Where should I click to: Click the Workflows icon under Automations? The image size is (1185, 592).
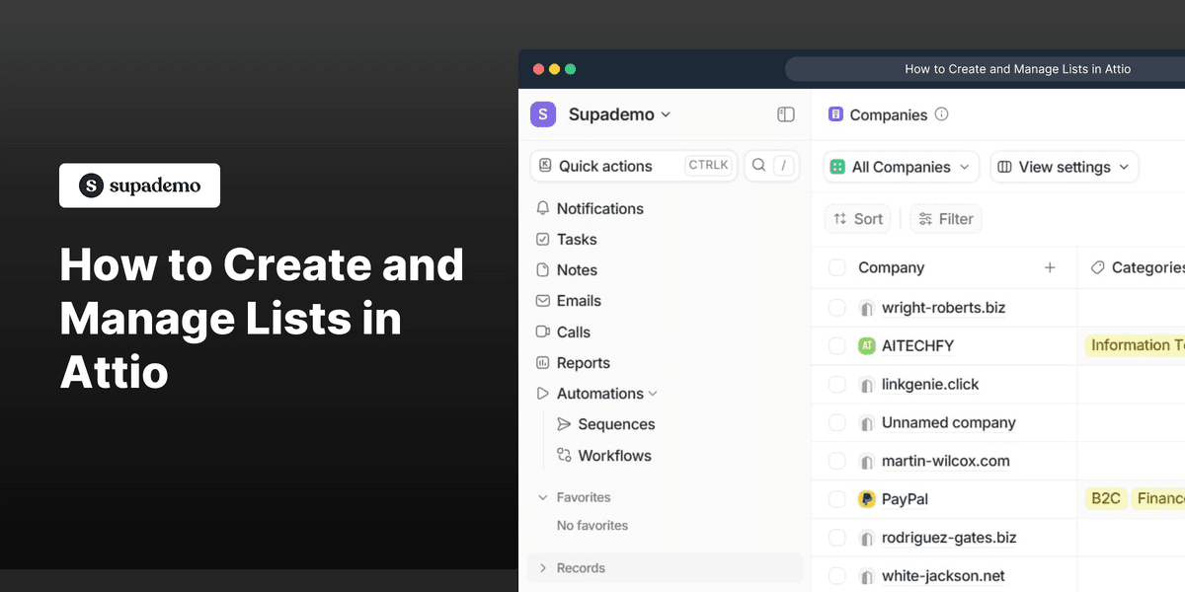(564, 455)
